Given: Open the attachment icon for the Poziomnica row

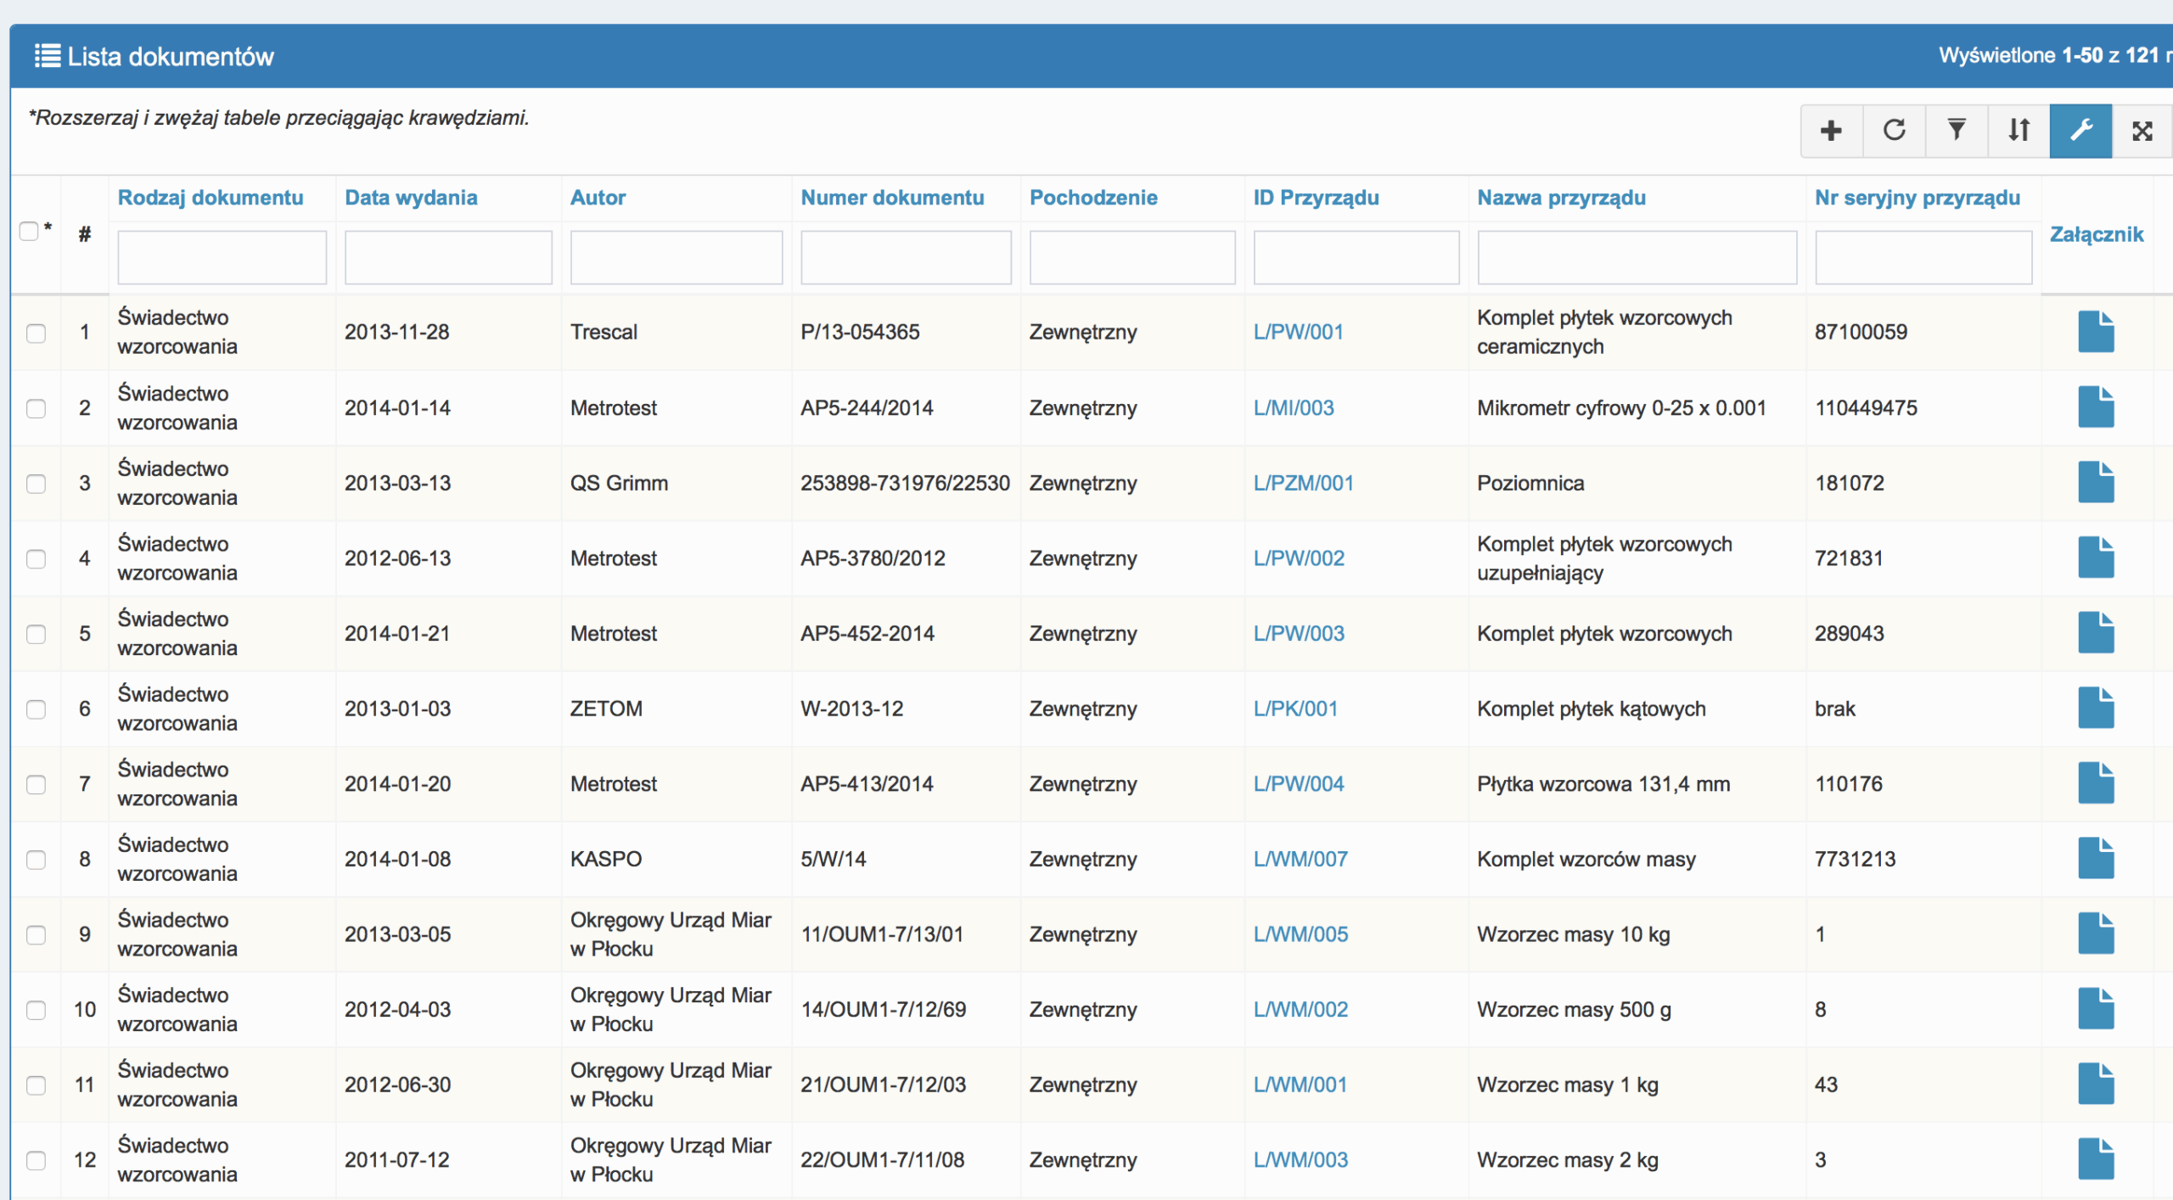Looking at the screenshot, I should [x=2095, y=483].
